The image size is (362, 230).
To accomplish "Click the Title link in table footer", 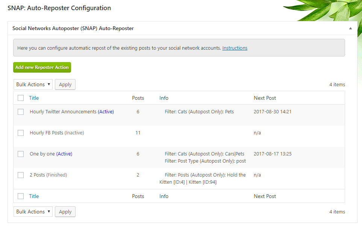I will [x=34, y=196].
